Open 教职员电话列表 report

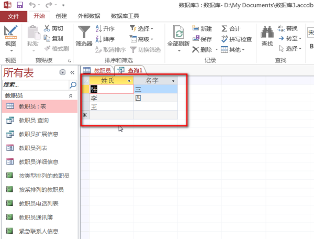coord(40,203)
